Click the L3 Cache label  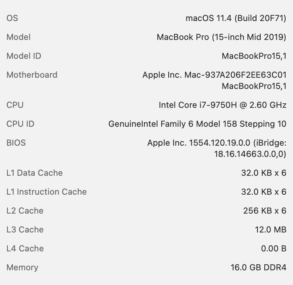[x=25, y=230]
